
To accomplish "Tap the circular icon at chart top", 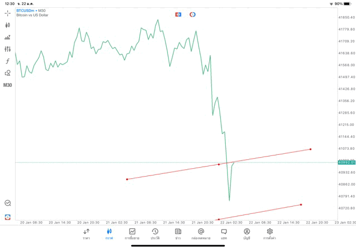I will coord(192,14).
